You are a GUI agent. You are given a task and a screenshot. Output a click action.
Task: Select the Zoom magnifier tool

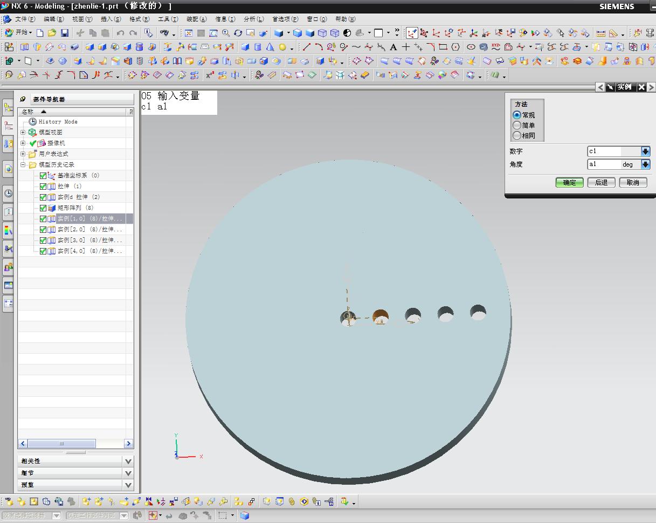coord(226,33)
